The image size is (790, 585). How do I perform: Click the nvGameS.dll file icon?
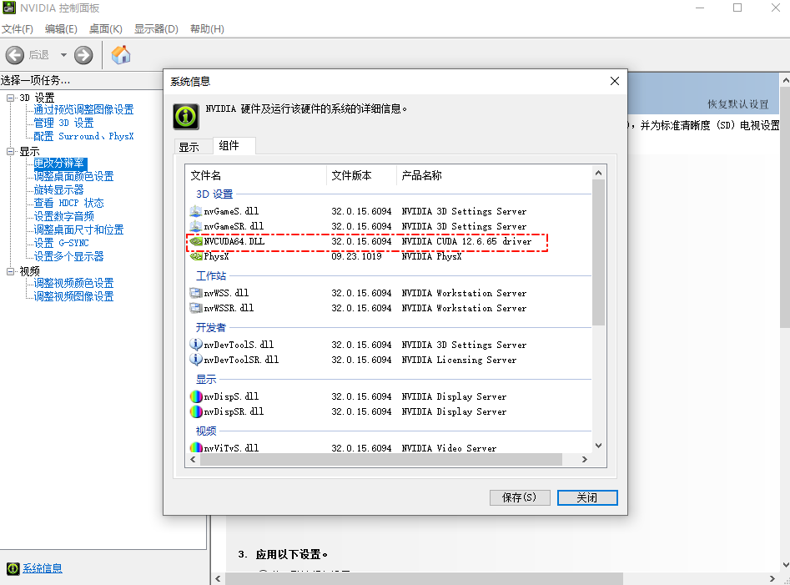pos(195,211)
